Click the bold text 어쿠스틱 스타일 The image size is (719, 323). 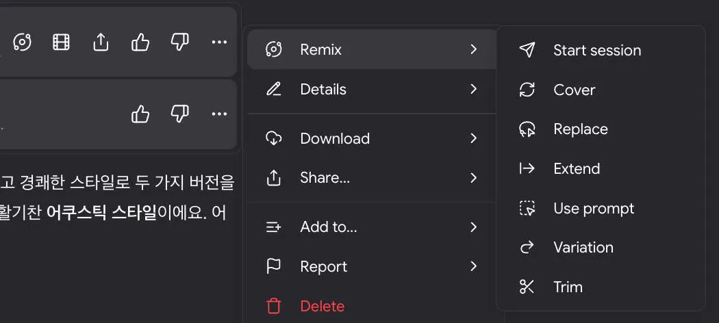[x=102, y=214]
